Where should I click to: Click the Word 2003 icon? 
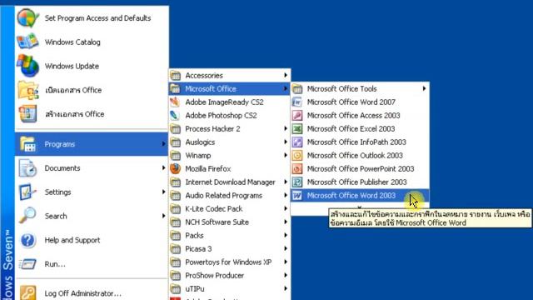pos(297,196)
